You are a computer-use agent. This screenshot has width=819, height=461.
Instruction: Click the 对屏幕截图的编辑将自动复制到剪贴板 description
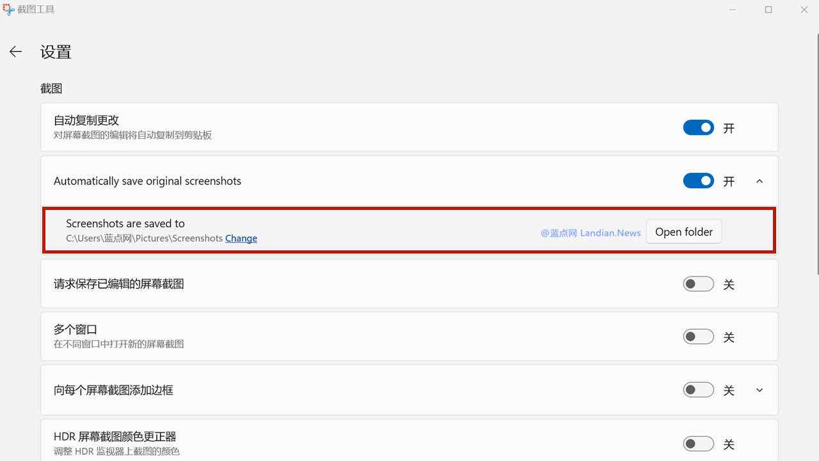[132, 135]
